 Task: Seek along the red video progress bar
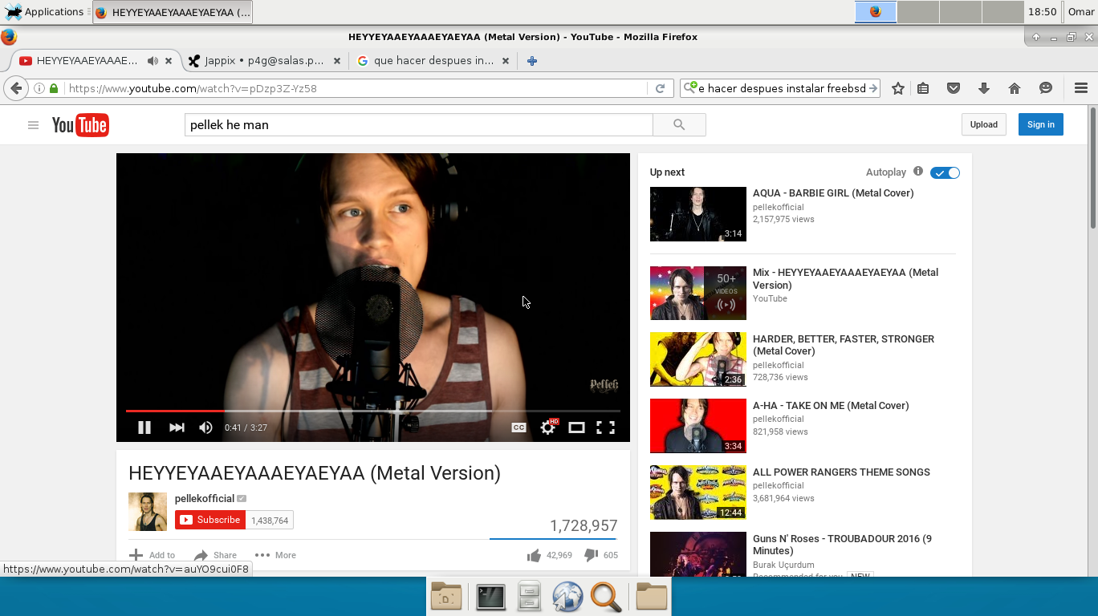click(x=373, y=411)
